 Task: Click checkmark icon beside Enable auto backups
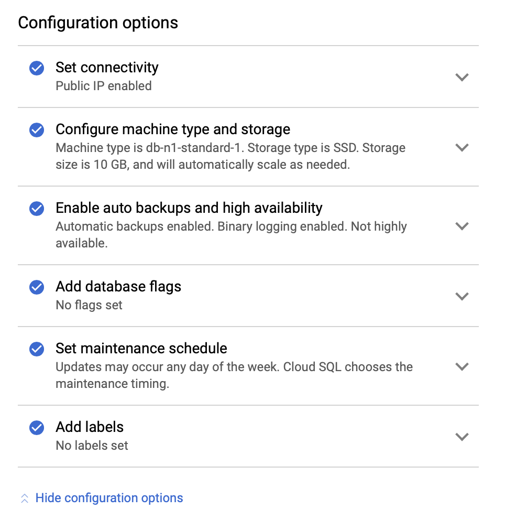(37, 208)
